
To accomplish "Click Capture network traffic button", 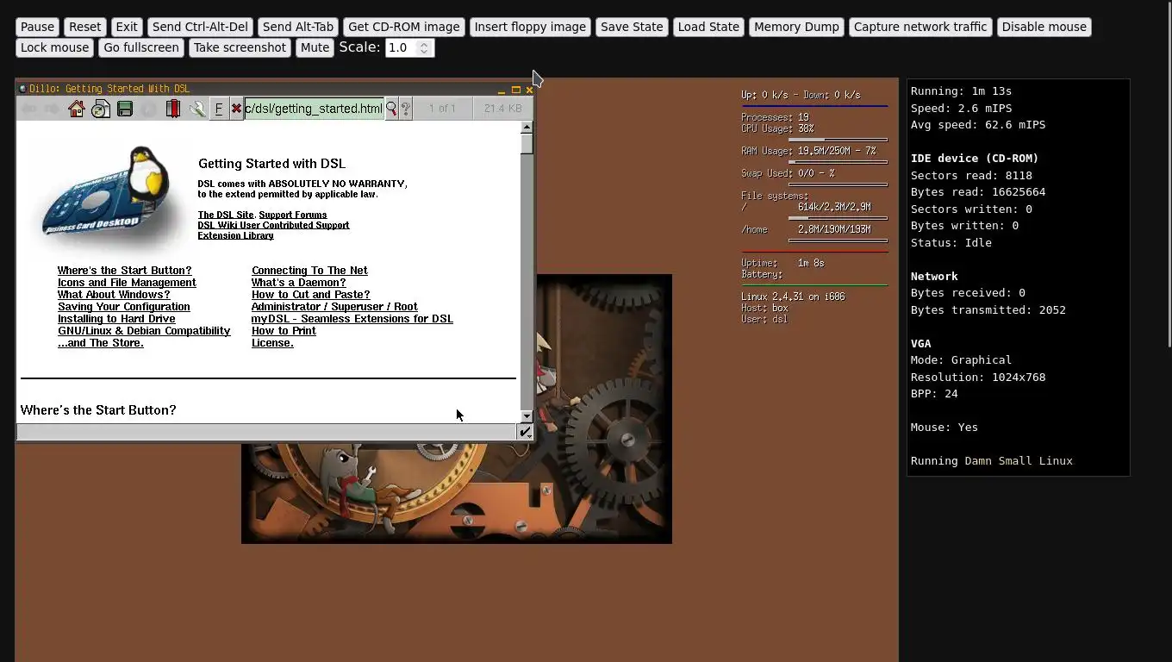I will tap(920, 27).
